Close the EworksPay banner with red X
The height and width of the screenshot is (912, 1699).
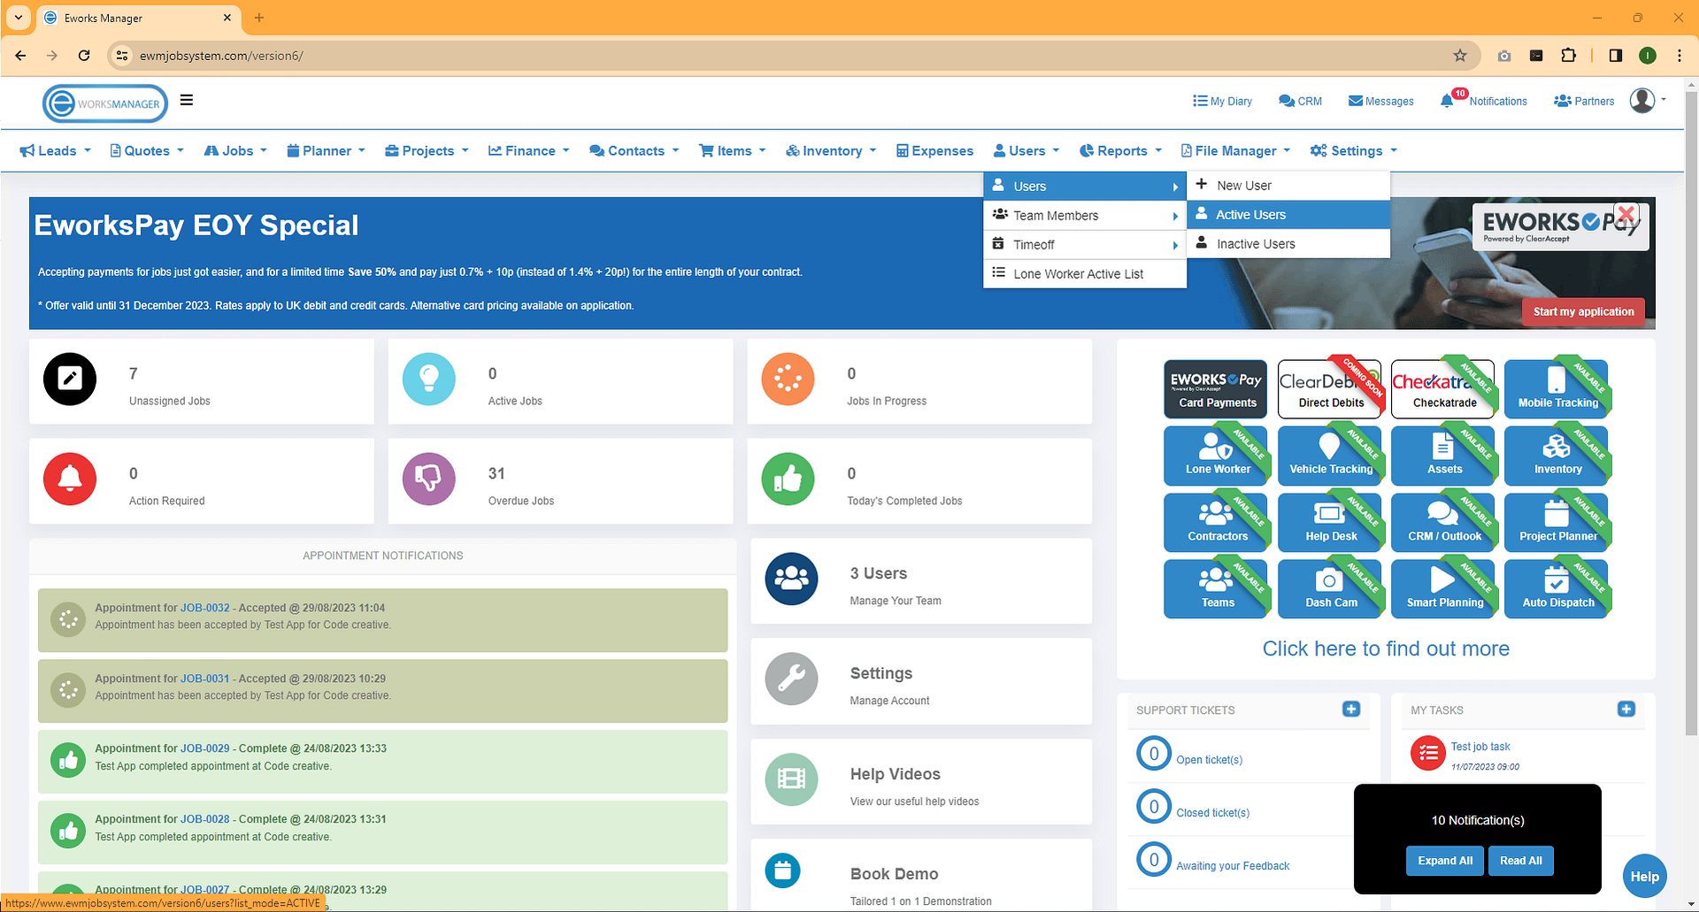click(1626, 213)
